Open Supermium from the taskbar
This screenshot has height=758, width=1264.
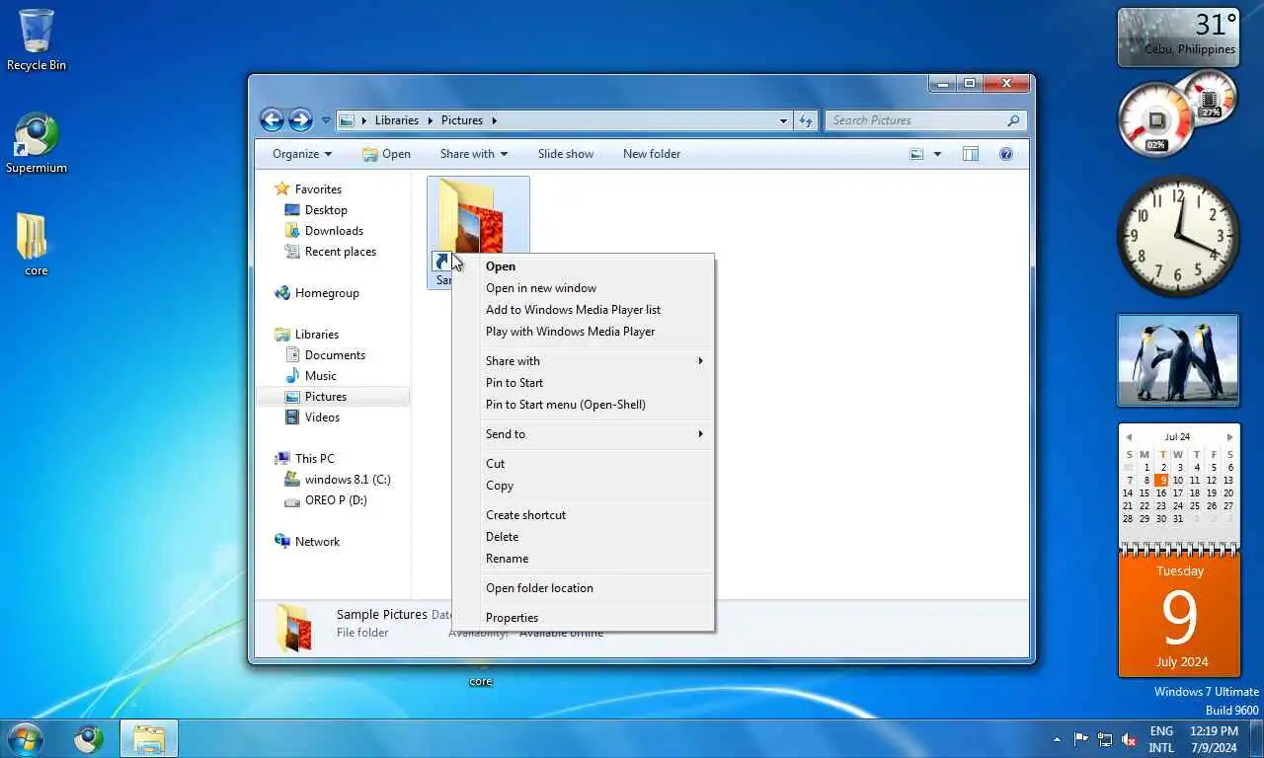[89, 738]
